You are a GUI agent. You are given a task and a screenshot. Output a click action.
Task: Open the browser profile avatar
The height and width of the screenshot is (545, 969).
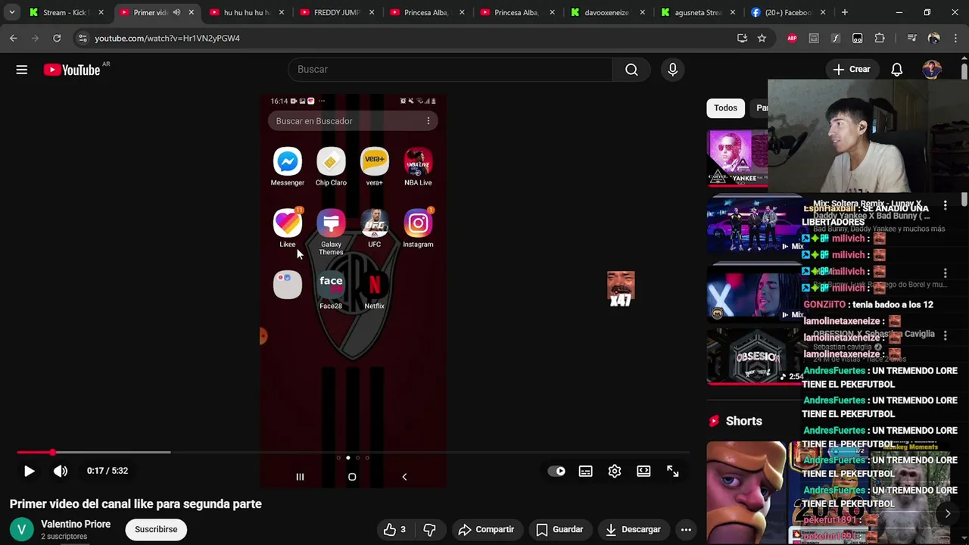(933, 38)
